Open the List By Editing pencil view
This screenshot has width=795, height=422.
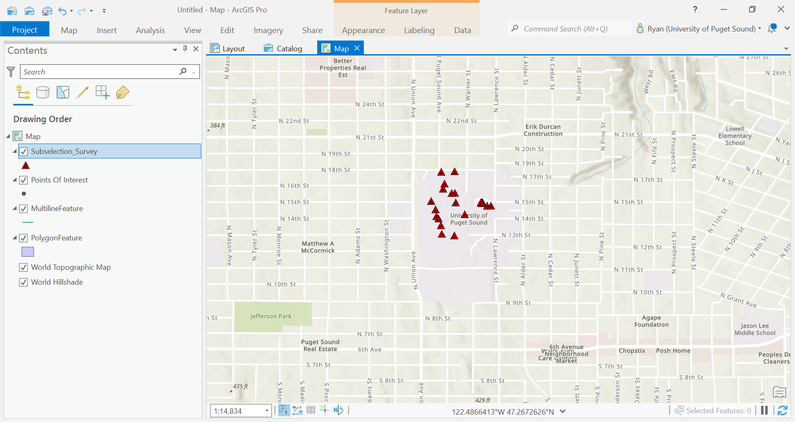tap(83, 92)
